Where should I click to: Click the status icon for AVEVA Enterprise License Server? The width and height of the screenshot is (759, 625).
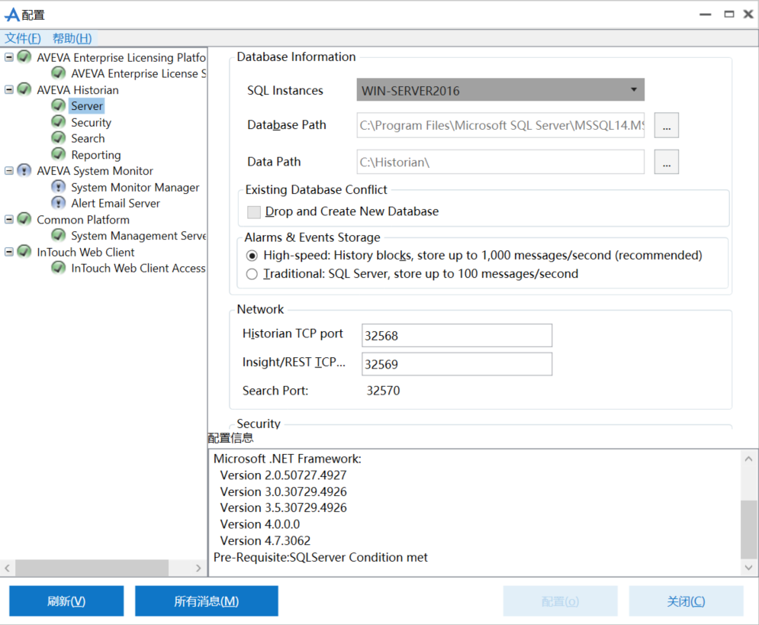(58, 73)
